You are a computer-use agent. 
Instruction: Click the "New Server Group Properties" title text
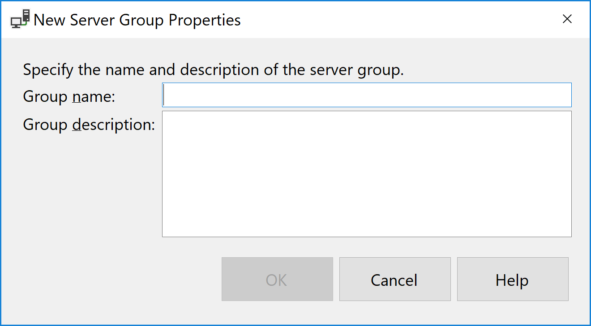click(137, 20)
